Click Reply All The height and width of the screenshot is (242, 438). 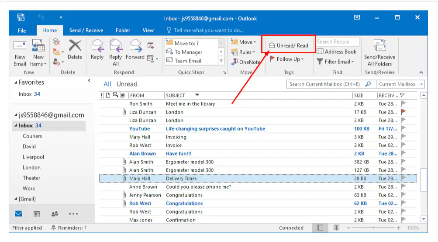115,53
